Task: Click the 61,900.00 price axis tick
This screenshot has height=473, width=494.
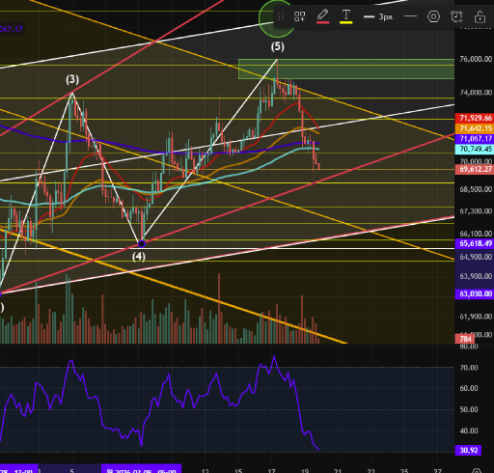Action: pyautogui.click(x=476, y=317)
